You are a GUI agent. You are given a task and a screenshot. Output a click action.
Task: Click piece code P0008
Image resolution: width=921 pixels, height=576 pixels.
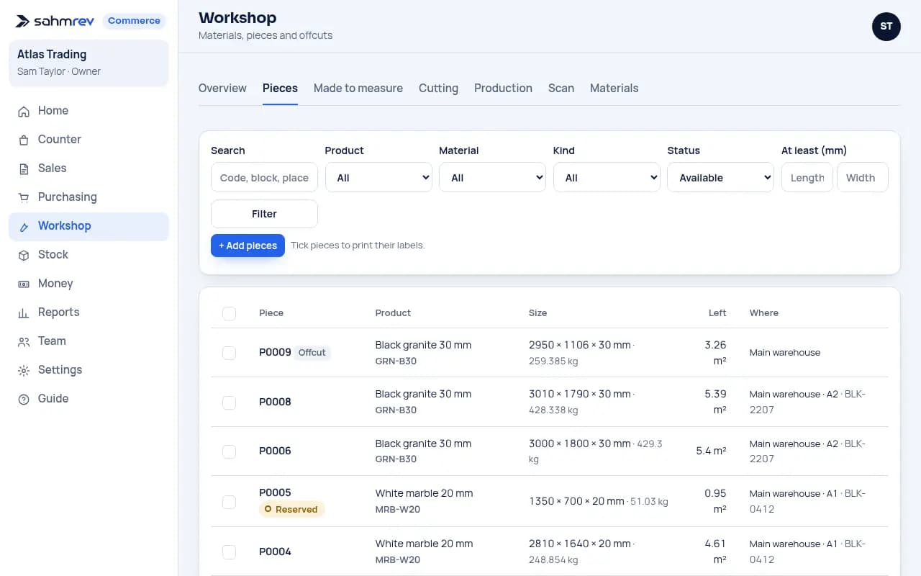275,402
